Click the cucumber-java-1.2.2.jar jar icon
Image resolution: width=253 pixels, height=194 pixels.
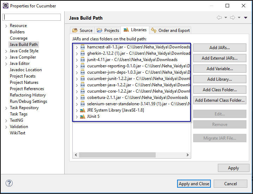coord(83,85)
